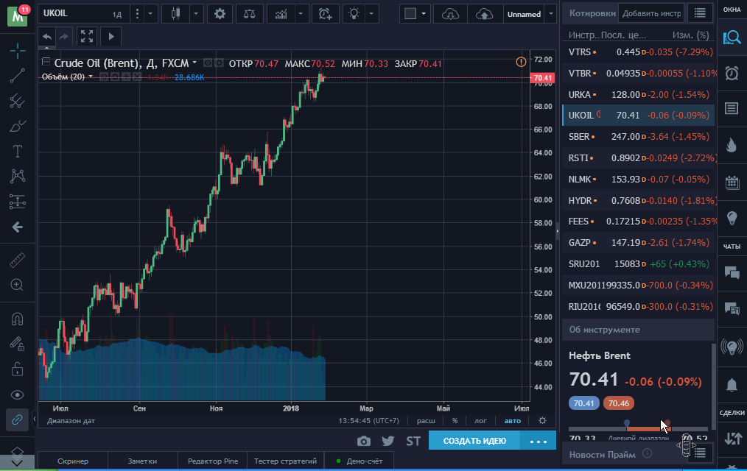The image size is (747, 471).
Task: Toggle stay in drawing mode
Action: [18, 344]
